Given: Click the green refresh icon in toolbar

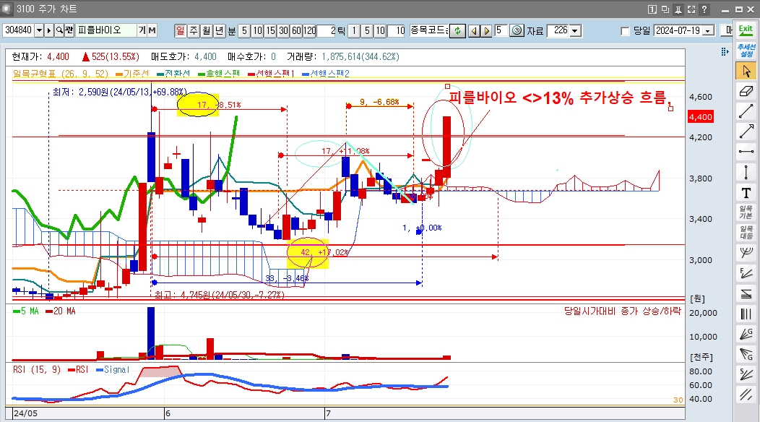Looking at the screenshot, I should tap(457, 30).
